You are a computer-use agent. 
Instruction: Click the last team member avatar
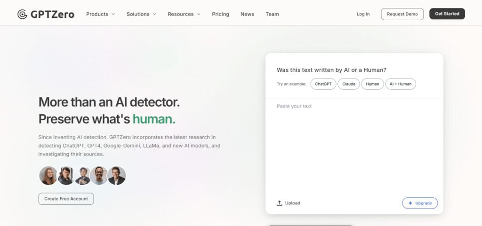point(117,175)
